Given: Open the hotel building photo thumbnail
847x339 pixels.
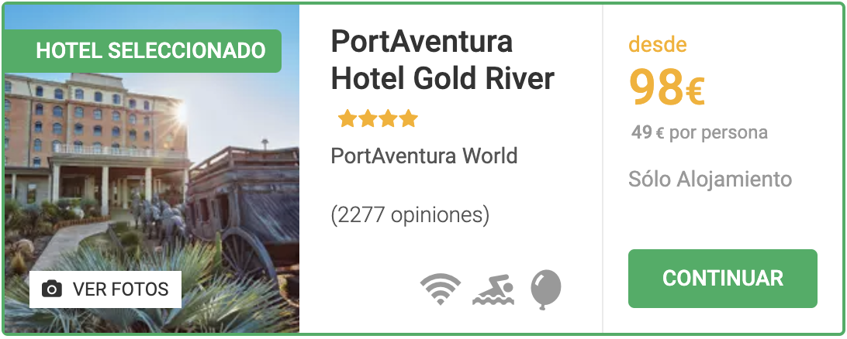Looking at the screenshot, I should [152, 169].
